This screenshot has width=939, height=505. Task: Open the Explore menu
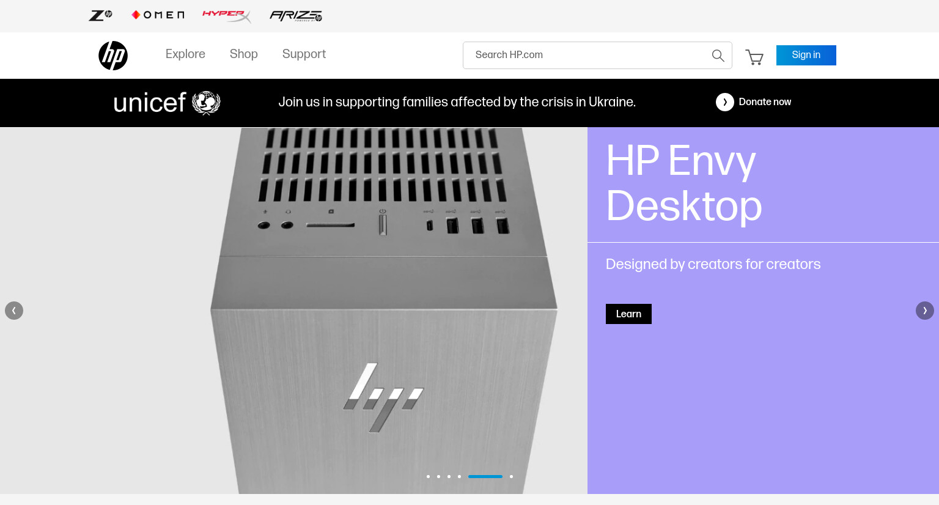pyautogui.click(x=185, y=54)
